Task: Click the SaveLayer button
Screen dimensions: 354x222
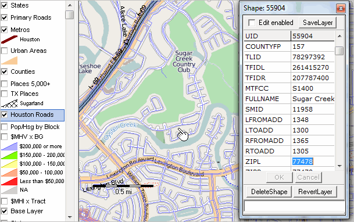Action: click(x=317, y=23)
